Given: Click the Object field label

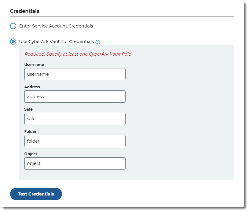Looking at the screenshot, I should coord(31,154).
